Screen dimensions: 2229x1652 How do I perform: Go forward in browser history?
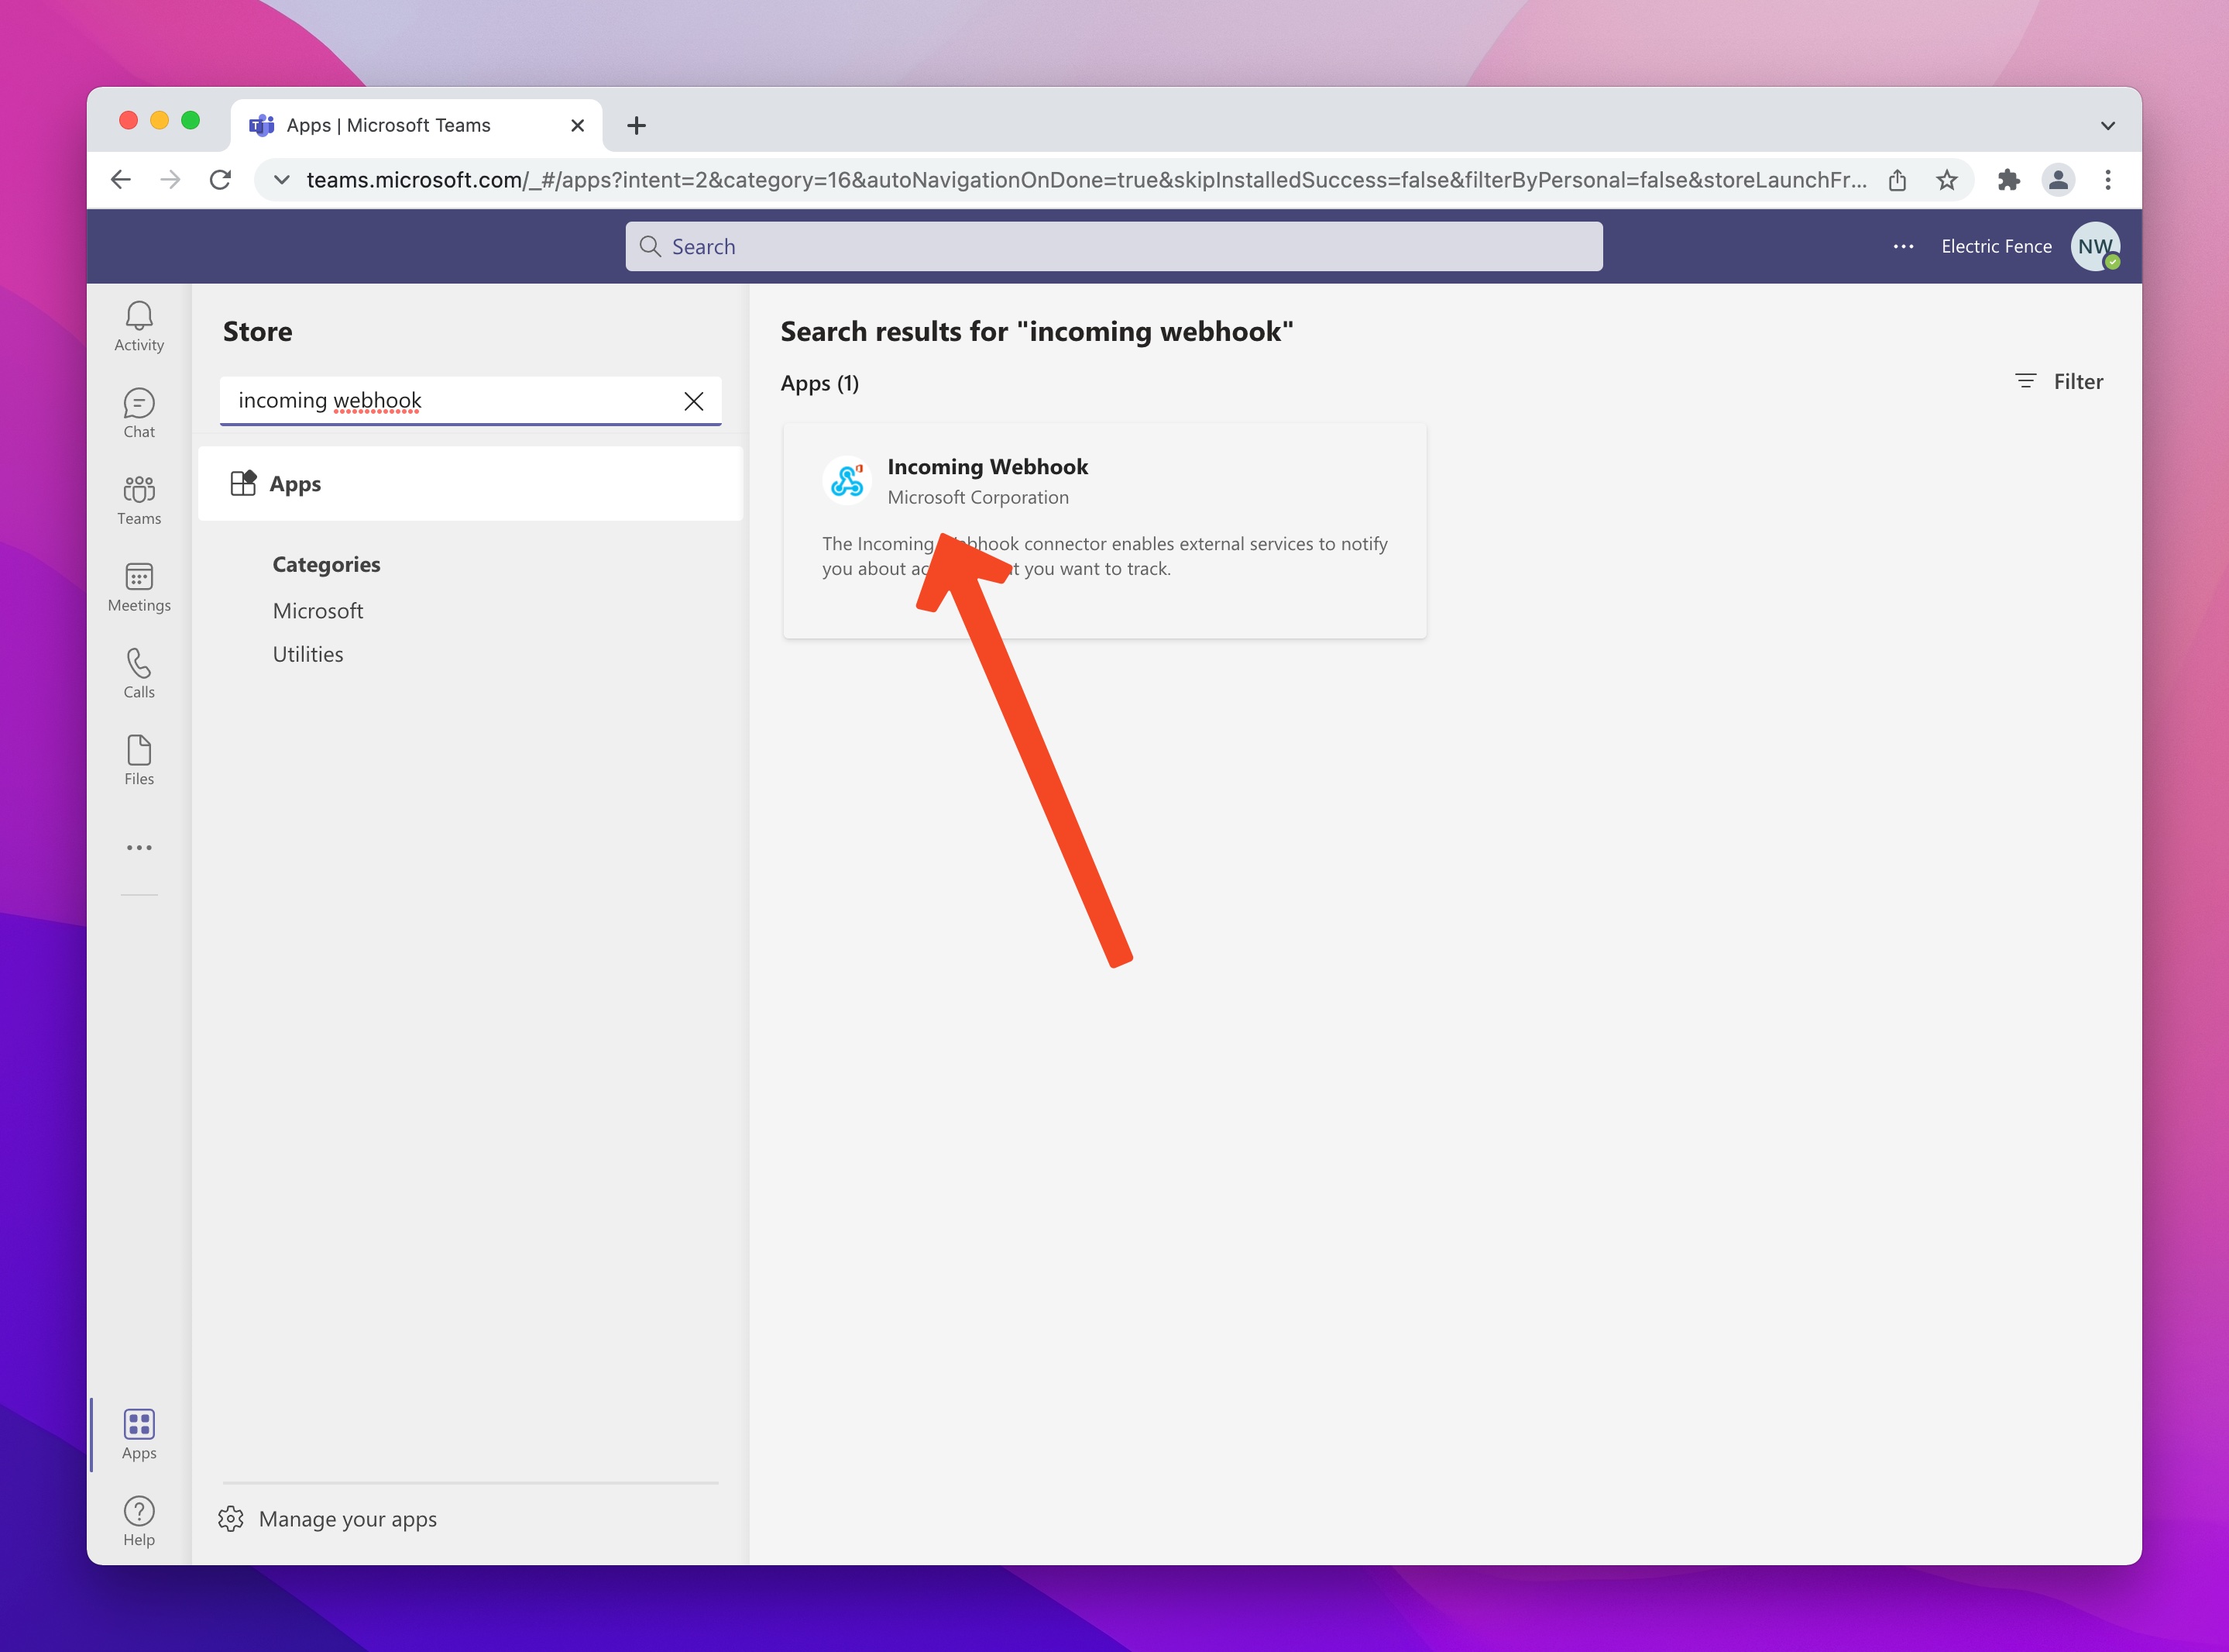coord(171,180)
